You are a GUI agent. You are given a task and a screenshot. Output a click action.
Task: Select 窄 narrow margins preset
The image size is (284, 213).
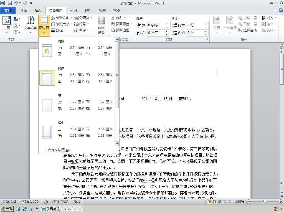(x=77, y=105)
